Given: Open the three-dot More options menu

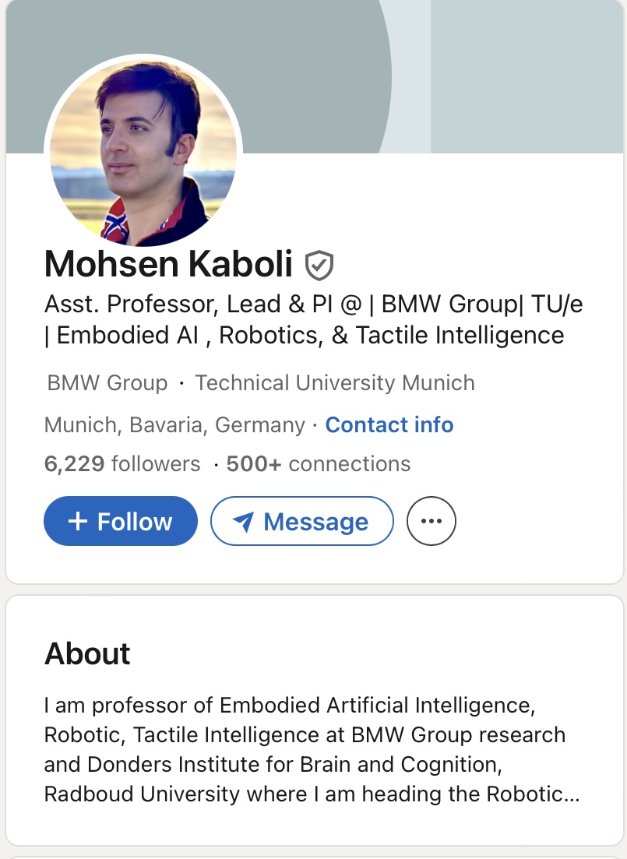Looking at the screenshot, I should [431, 521].
